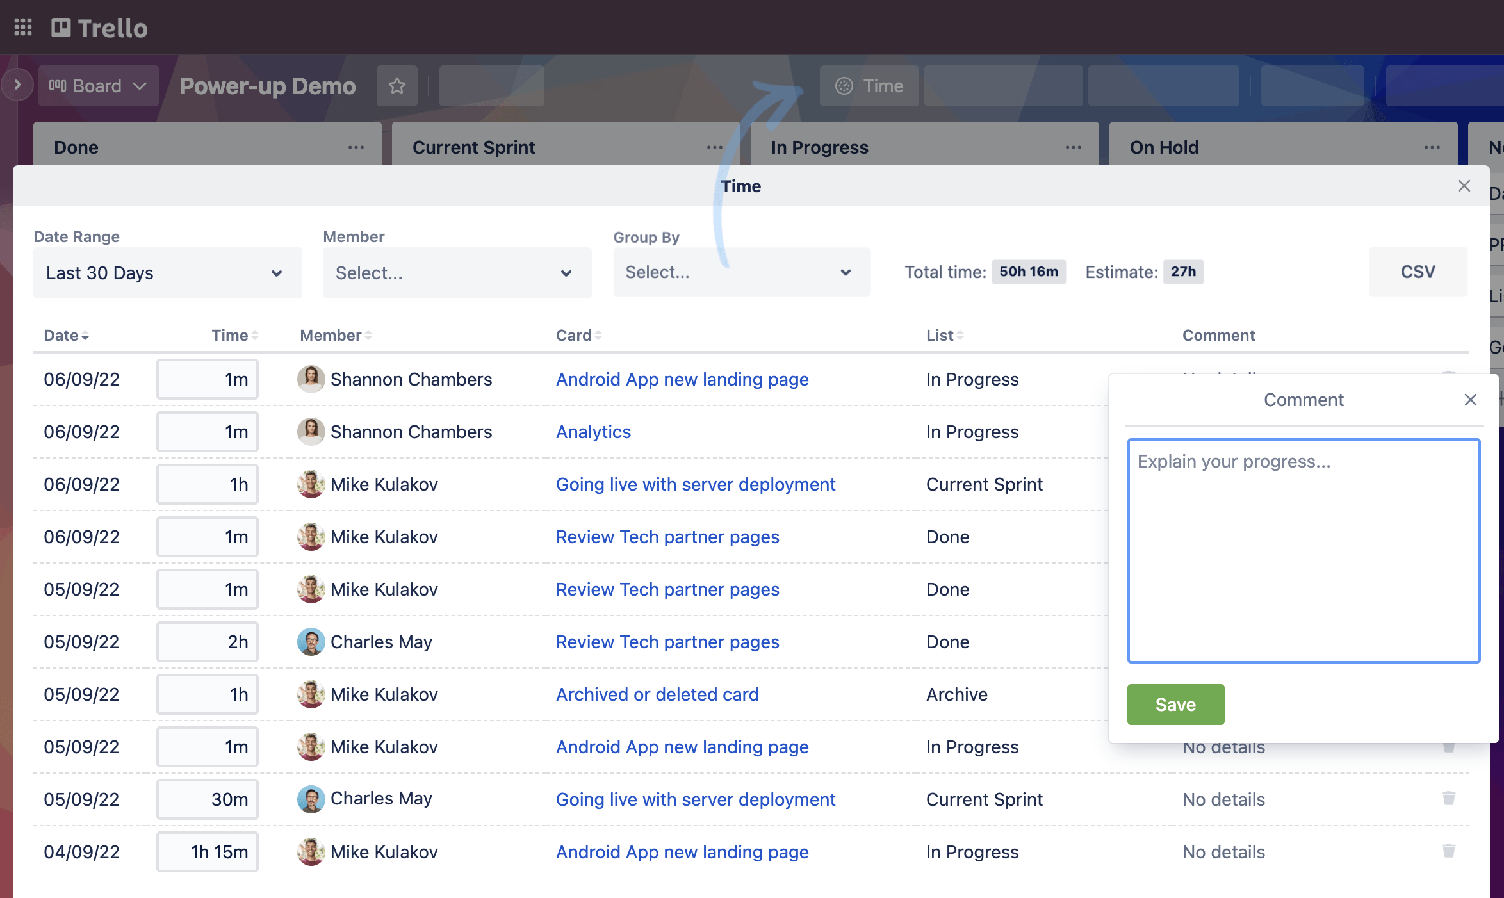Screen dimensions: 1504x898
Task: Click the star icon to favorite board
Action: click(x=396, y=85)
